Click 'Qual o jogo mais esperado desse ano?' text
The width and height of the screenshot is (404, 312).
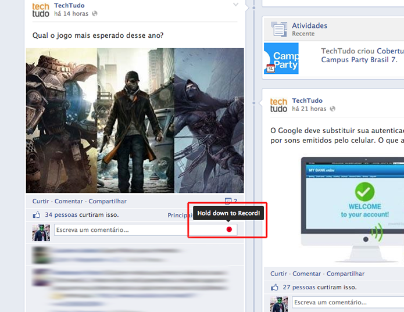98,35
